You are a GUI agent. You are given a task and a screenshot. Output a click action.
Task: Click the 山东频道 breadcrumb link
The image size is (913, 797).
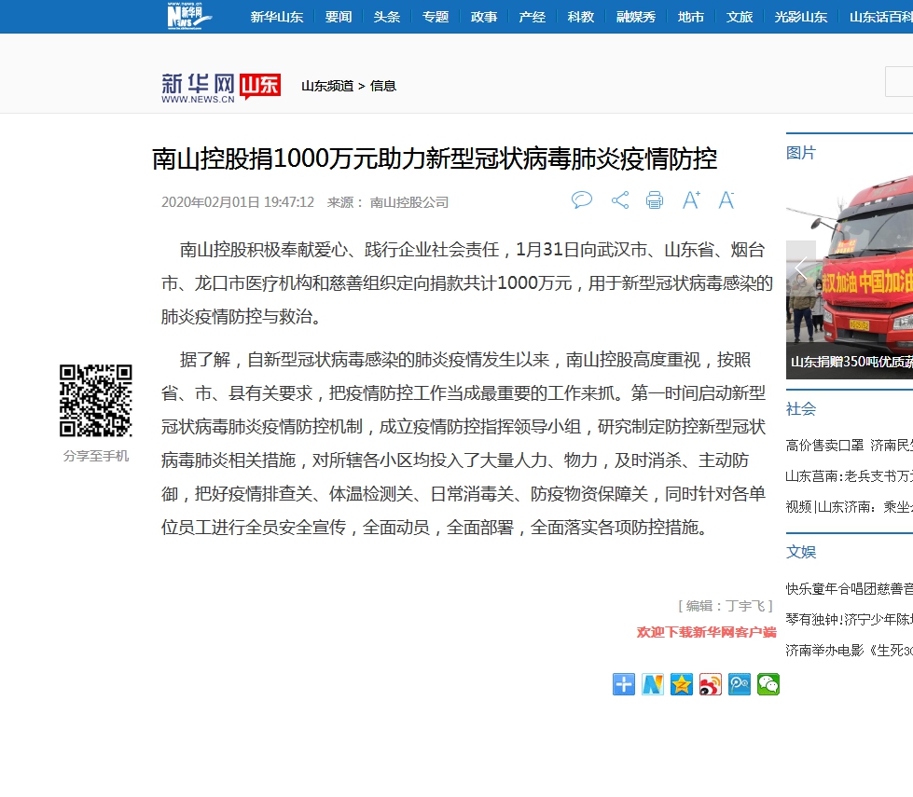[x=326, y=86]
